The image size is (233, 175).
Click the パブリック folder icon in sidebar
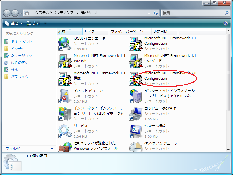[6, 76]
